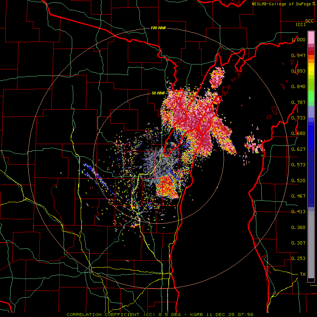Click the isolated pink echo over northern peninsula
317x317 pixels.
pos(217,78)
